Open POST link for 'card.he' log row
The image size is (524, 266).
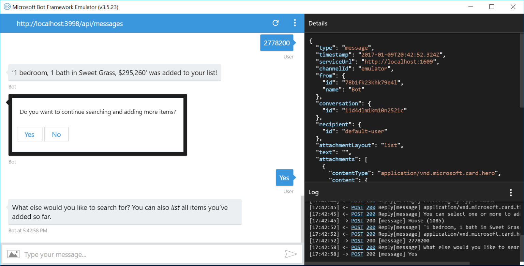(x=357, y=234)
